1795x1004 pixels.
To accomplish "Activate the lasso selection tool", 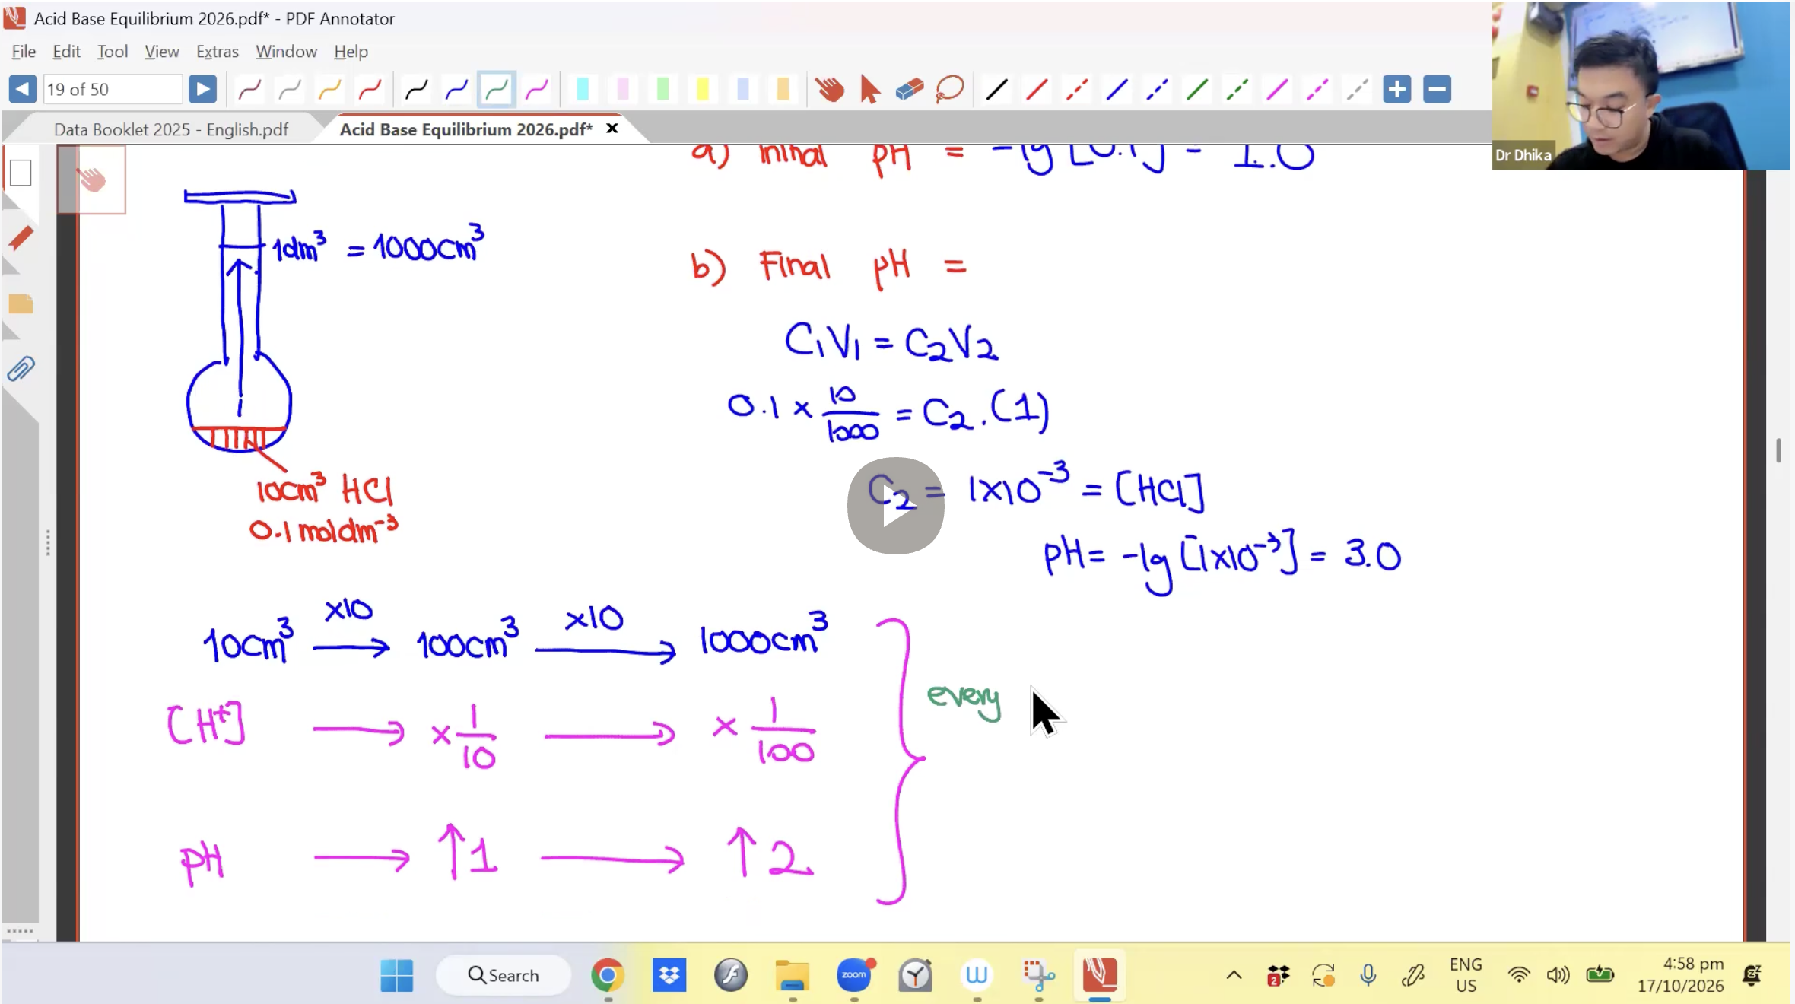I will tap(950, 90).
